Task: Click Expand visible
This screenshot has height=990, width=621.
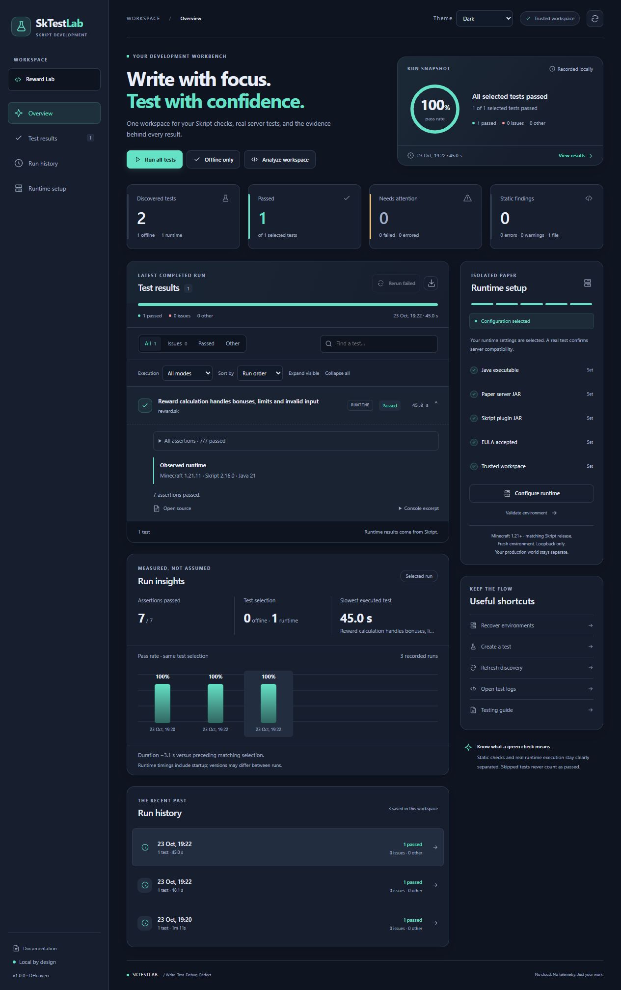Action: [304, 373]
